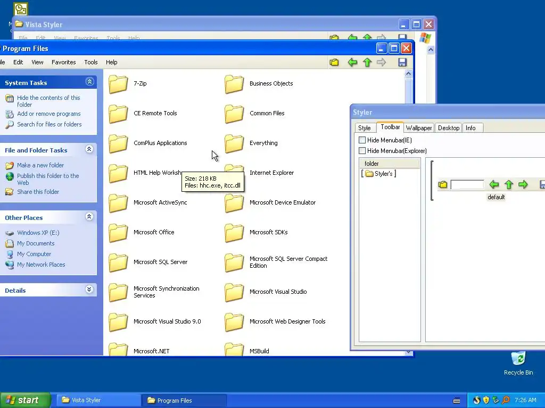Click the green forward arrow in Styler preview
This screenshot has height=408, width=545.
coord(523,184)
